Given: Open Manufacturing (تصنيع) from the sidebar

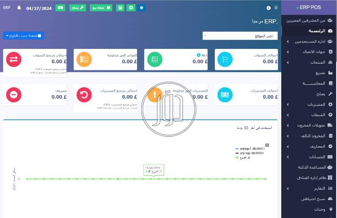Looking at the screenshot, I should click(x=309, y=73).
